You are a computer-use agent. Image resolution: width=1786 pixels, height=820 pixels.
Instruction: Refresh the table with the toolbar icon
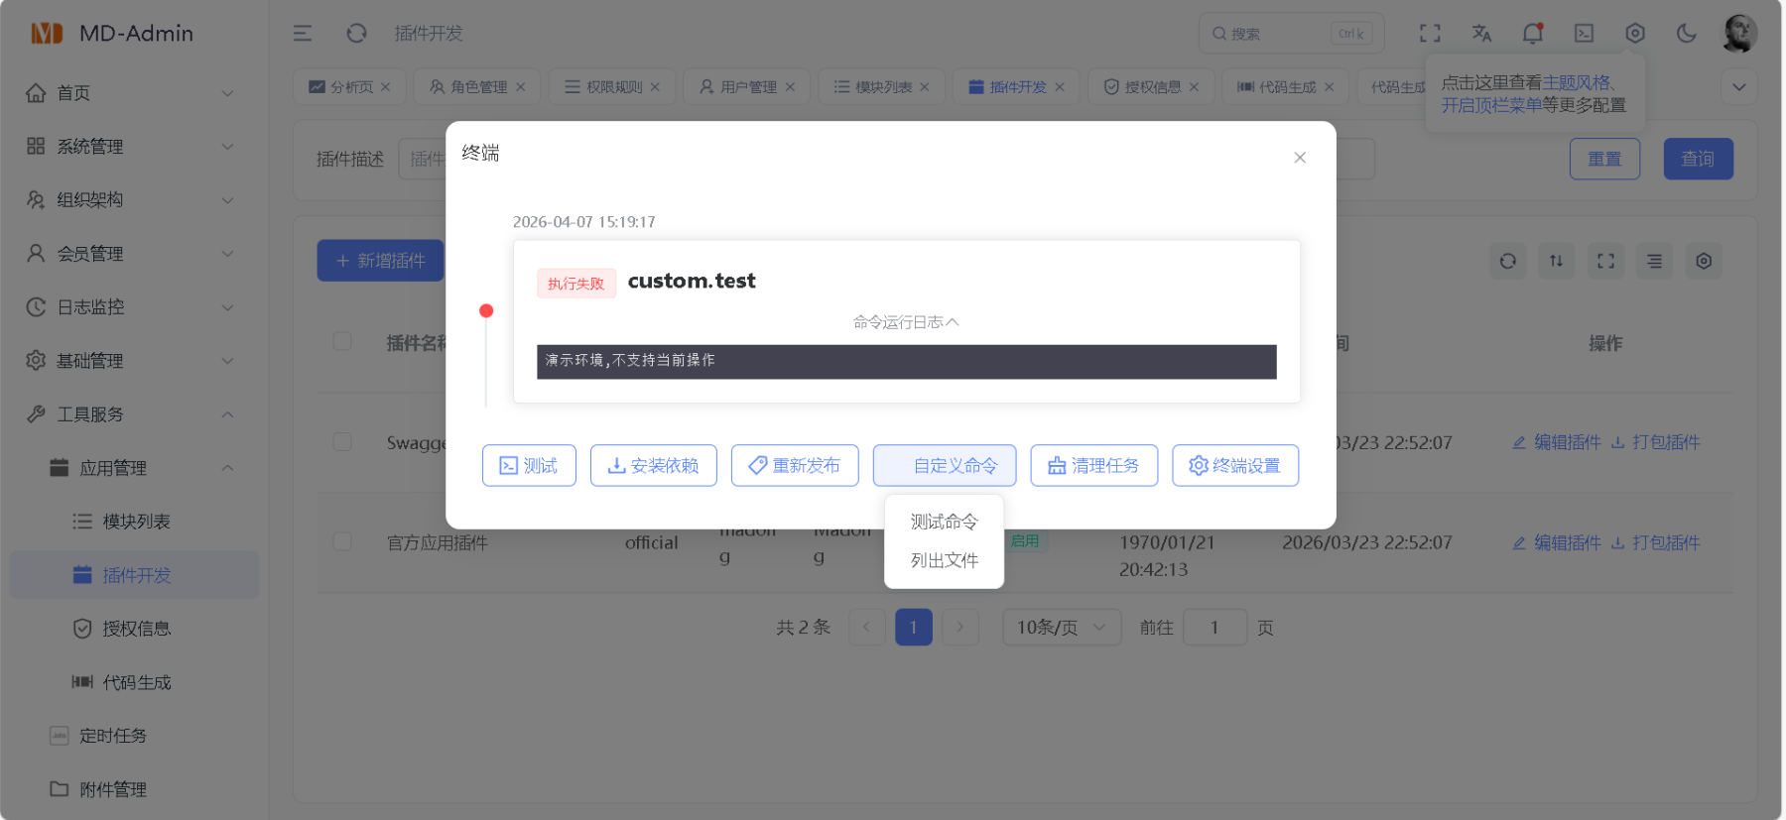click(x=1508, y=261)
